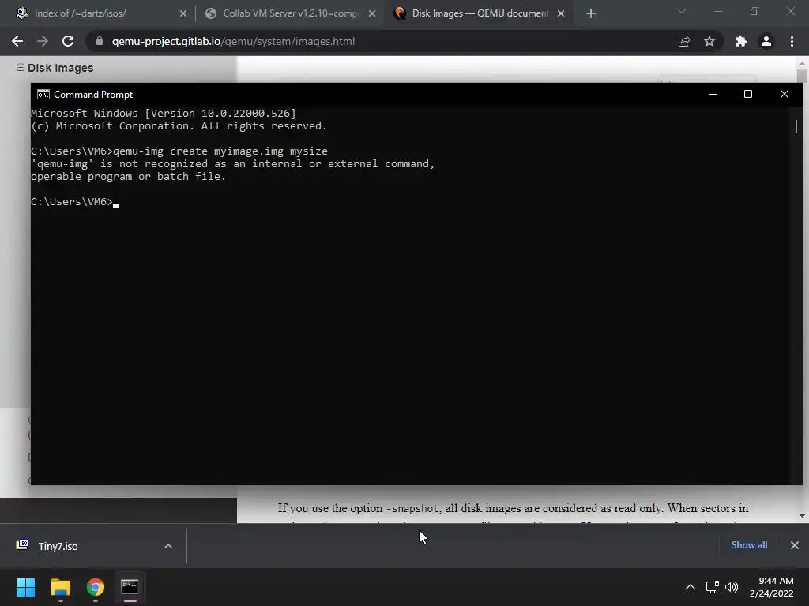Click the forward navigation arrow
This screenshot has height=606, width=809.
(43, 41)
